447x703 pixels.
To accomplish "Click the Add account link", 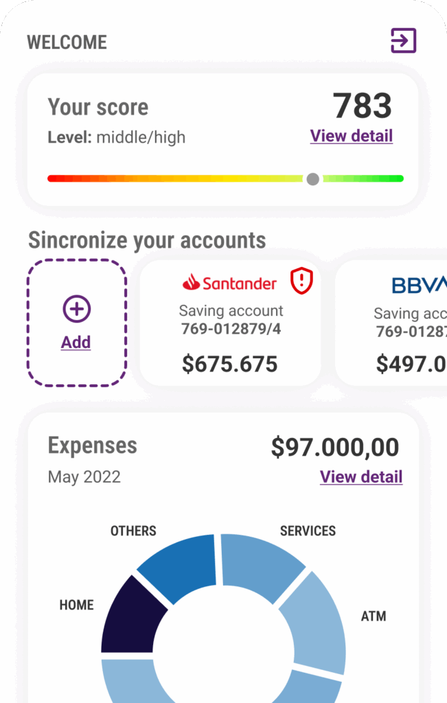I will point(76,342).
